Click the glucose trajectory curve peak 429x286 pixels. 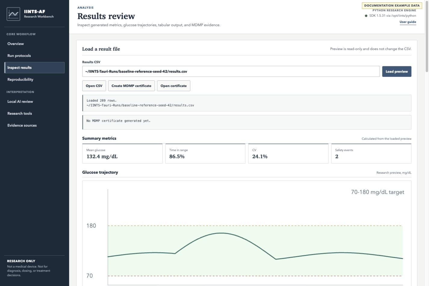point(221,233)
